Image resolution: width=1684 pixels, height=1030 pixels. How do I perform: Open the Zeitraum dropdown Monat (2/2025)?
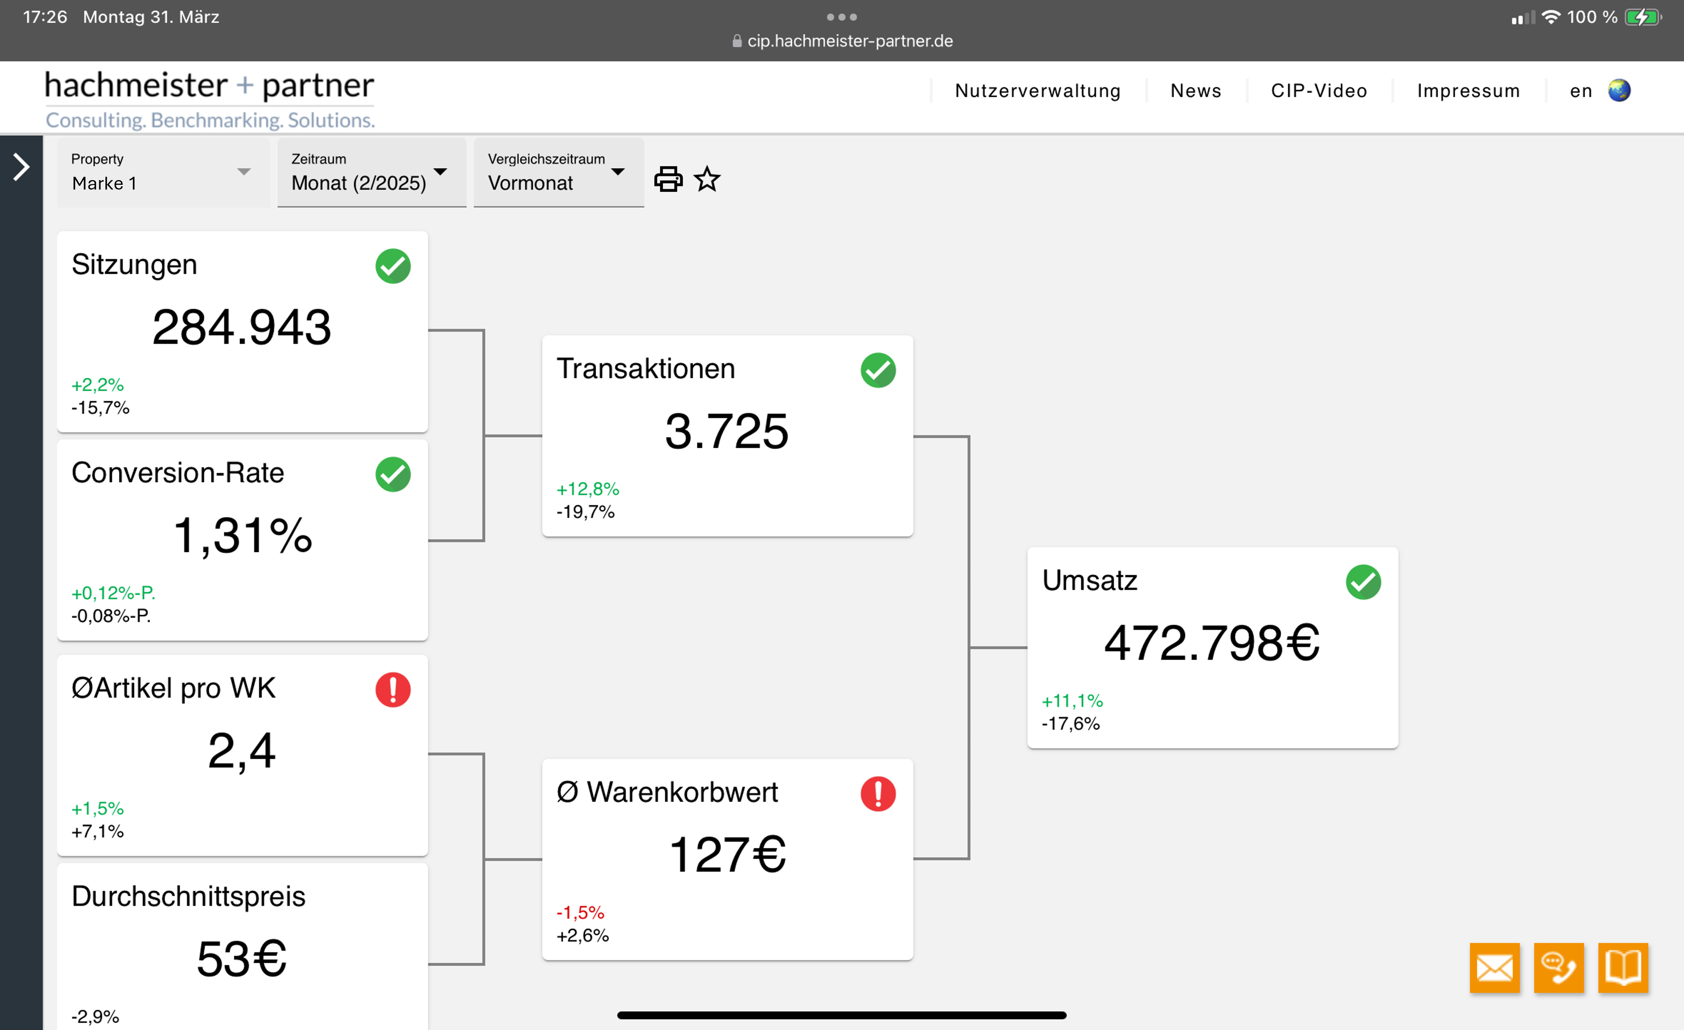tap(371, 172)
